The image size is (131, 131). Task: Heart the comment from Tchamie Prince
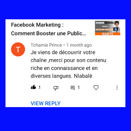point(96,88)
